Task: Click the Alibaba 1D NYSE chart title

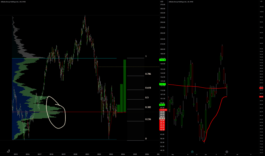Action: (181, 2)
